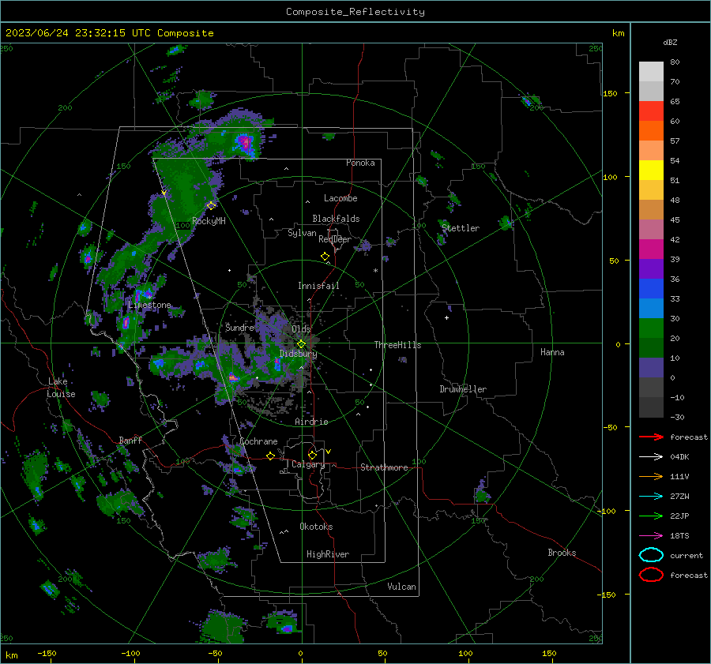Viewport: 711px width, 664px height.
Task: Select the bright green 20–30 dBZ band
Action: [651, 328]
